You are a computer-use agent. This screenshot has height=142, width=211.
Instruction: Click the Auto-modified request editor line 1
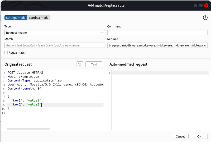tap(160, 73)
